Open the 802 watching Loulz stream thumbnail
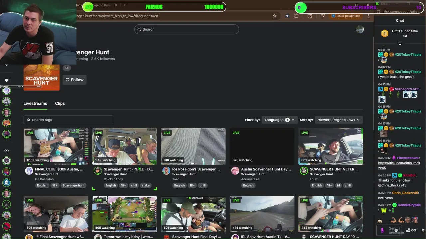Image resolution: width=426 pixels, height=239 pixels. click(x=331, y=146)
